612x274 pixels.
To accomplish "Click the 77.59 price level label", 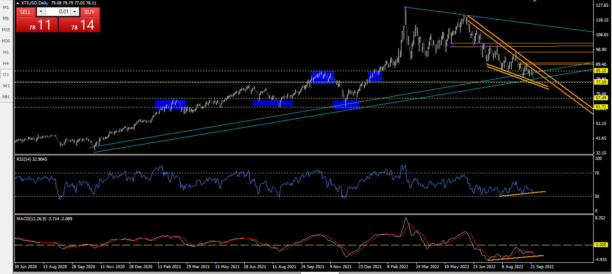I will pos(601,82).
